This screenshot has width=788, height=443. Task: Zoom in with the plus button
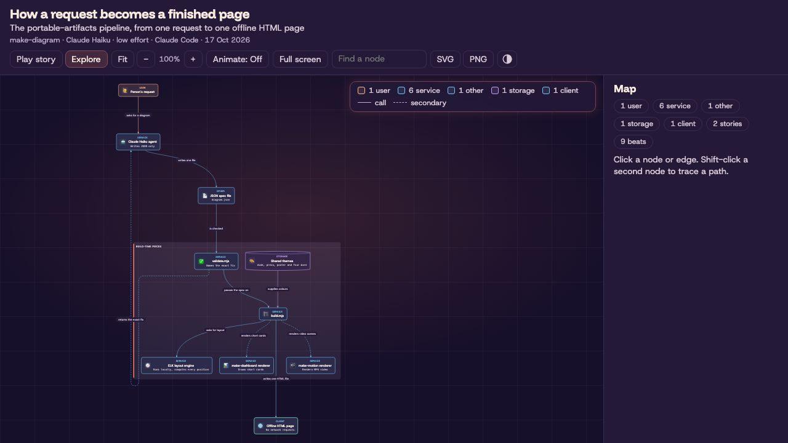[193, 59]
